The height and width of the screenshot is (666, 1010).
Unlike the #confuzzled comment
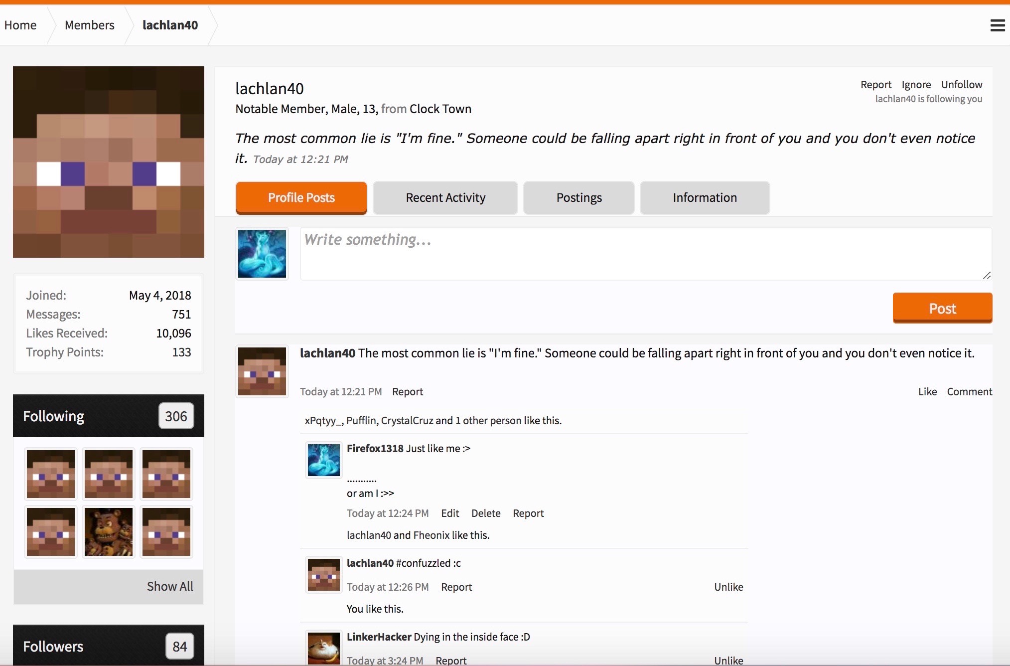point(728,587)
